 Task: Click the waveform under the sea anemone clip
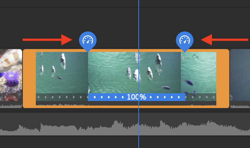11,105
